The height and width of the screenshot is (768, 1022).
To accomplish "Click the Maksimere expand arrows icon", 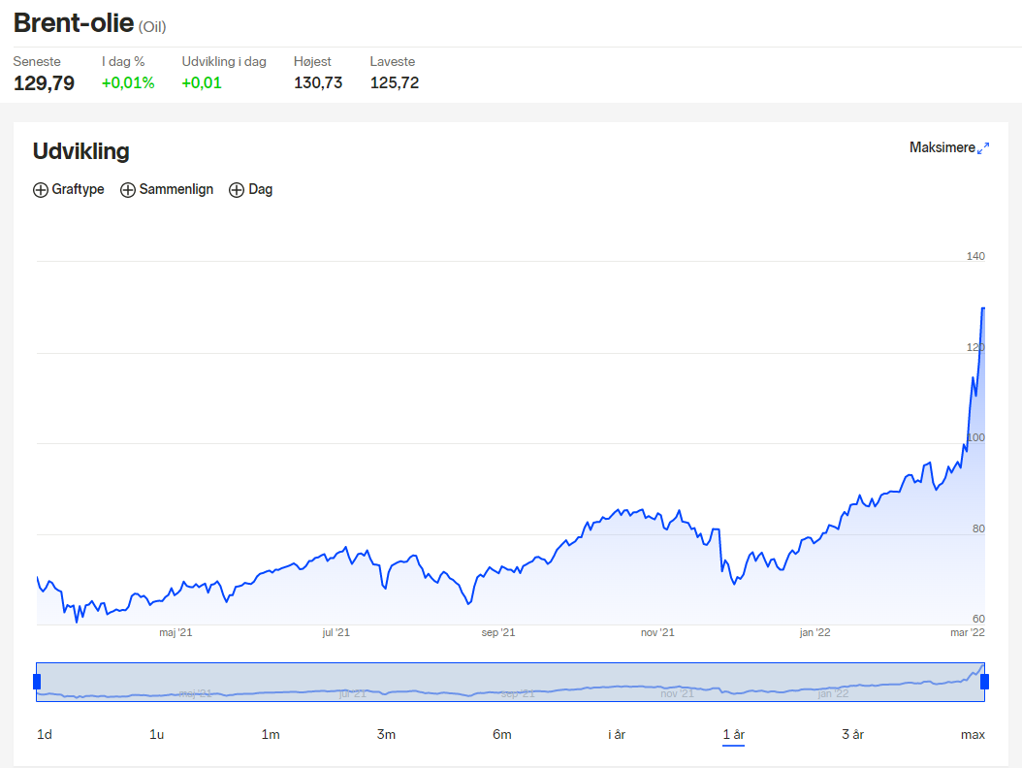I will 983,148.
